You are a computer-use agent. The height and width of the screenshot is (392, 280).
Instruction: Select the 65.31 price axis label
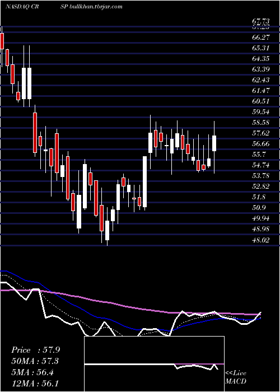point(260,48)
